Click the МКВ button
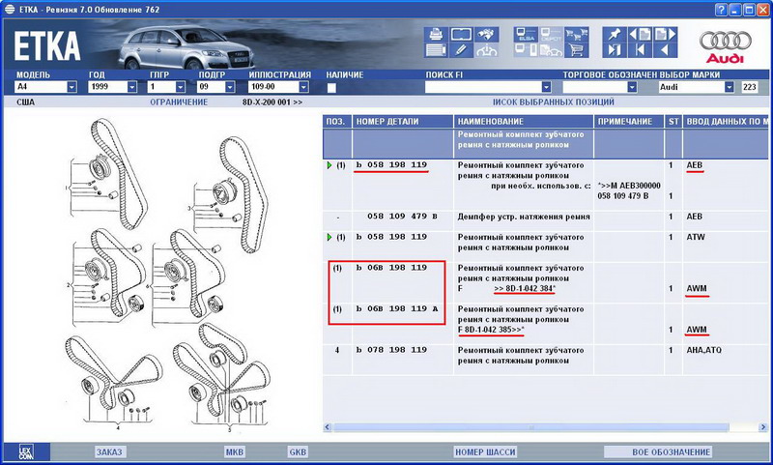773x465 pixels. tap(234, 451)
